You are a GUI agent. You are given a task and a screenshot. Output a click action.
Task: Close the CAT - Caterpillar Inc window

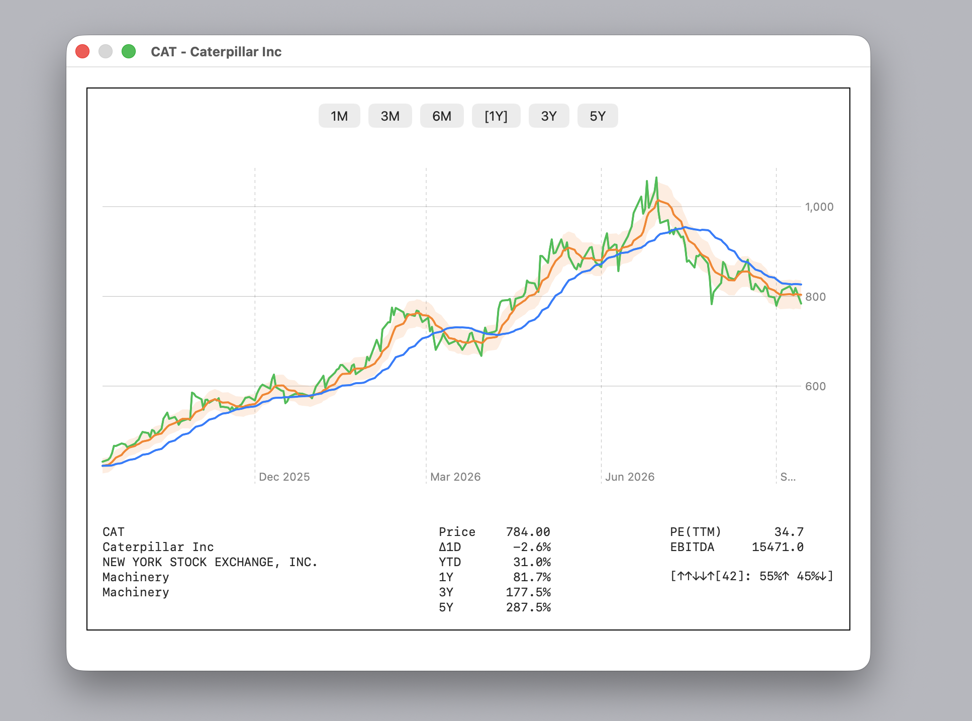point(82,51)
